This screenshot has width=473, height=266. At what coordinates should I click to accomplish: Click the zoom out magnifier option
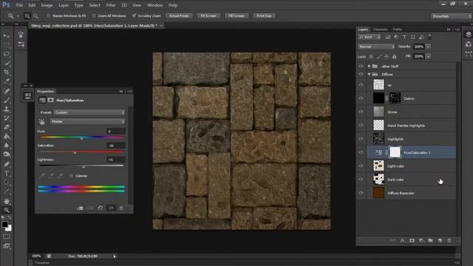36,16
